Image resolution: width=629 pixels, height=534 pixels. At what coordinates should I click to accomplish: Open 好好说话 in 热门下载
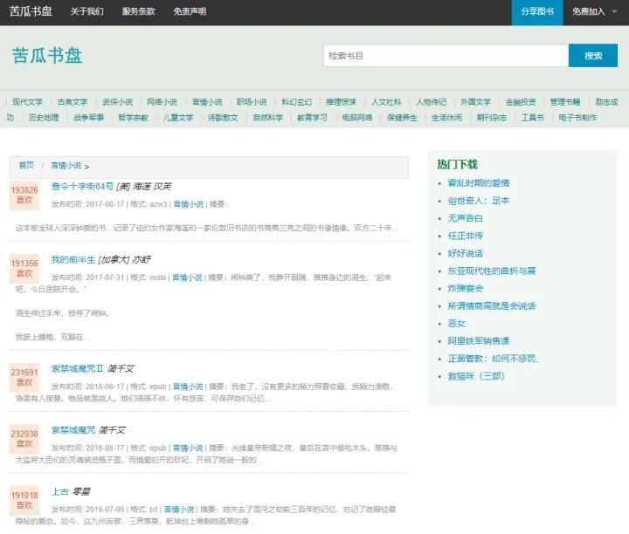click(466, 253)
